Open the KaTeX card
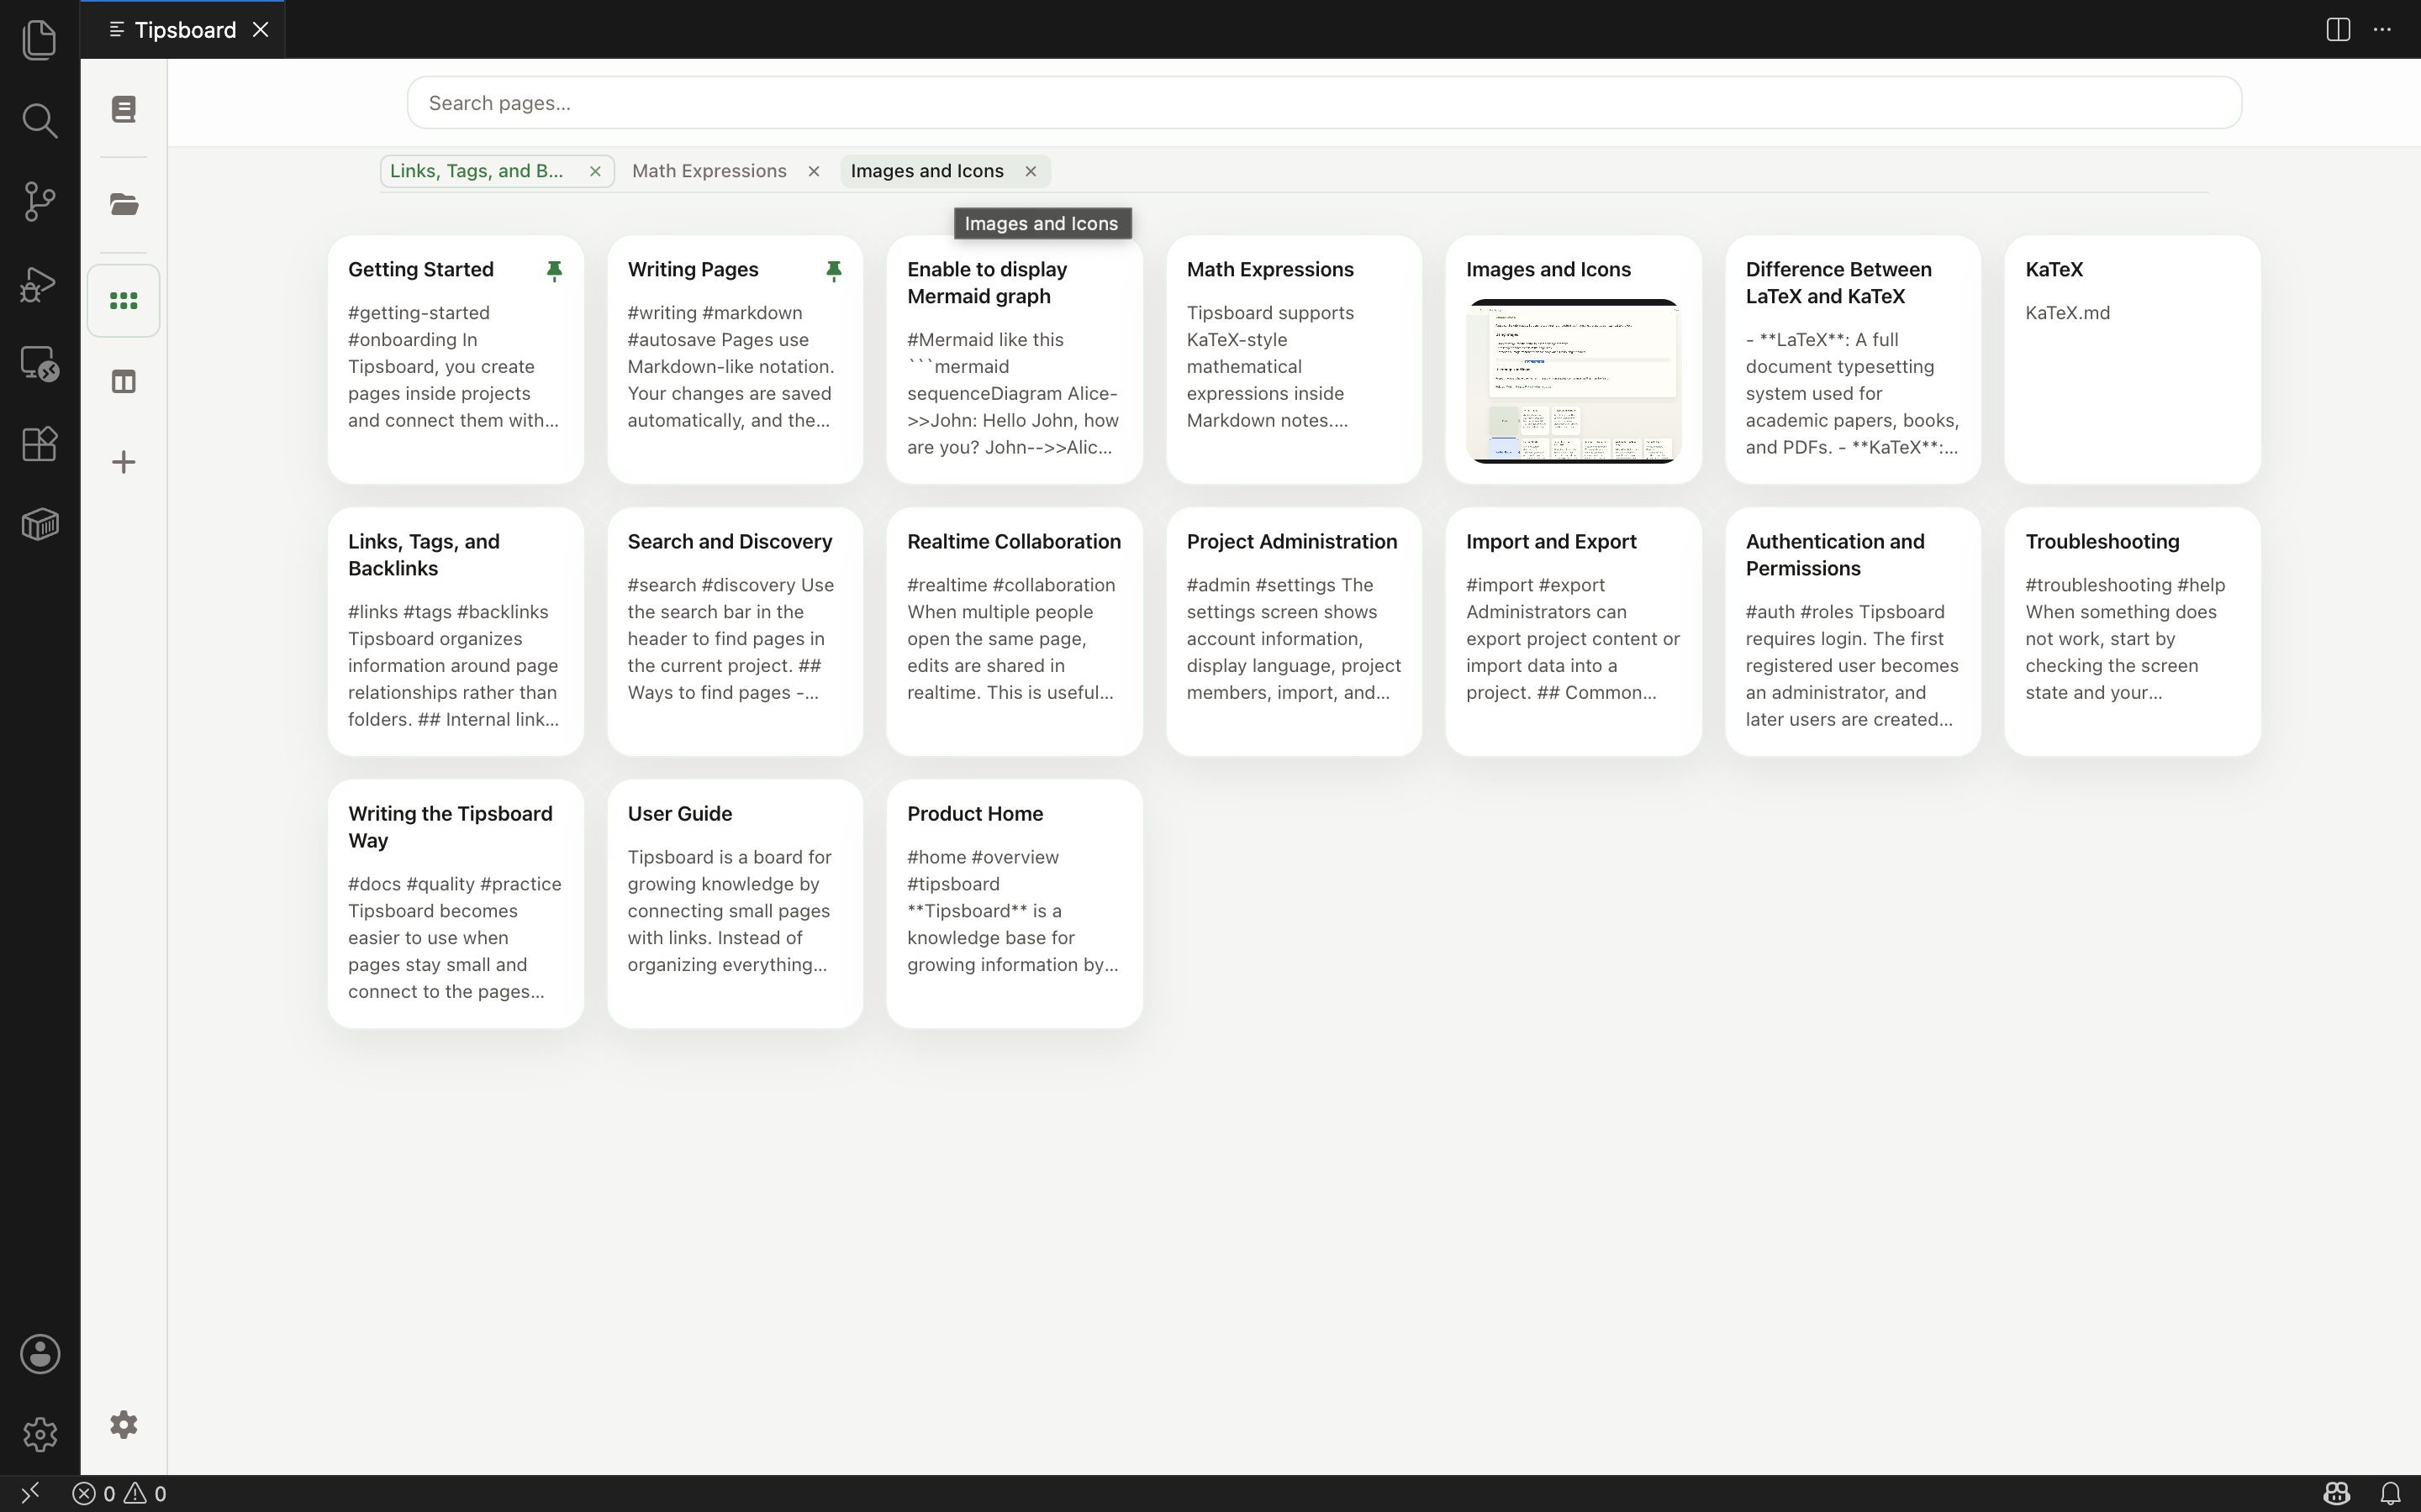Viewport: 2421px width, 1512px height. coord(2132,360)
